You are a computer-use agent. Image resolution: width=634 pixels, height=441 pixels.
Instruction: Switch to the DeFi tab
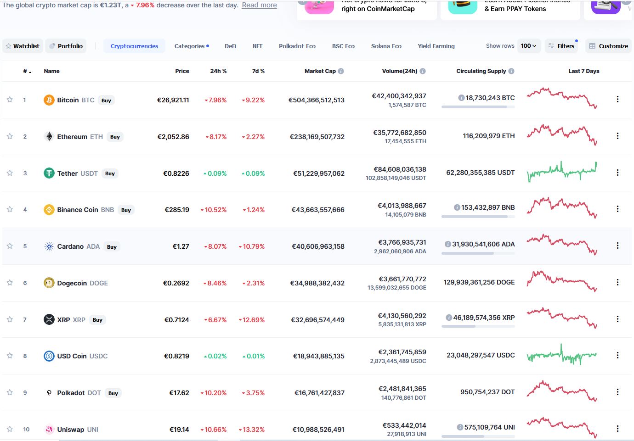[x=231, y=46]
